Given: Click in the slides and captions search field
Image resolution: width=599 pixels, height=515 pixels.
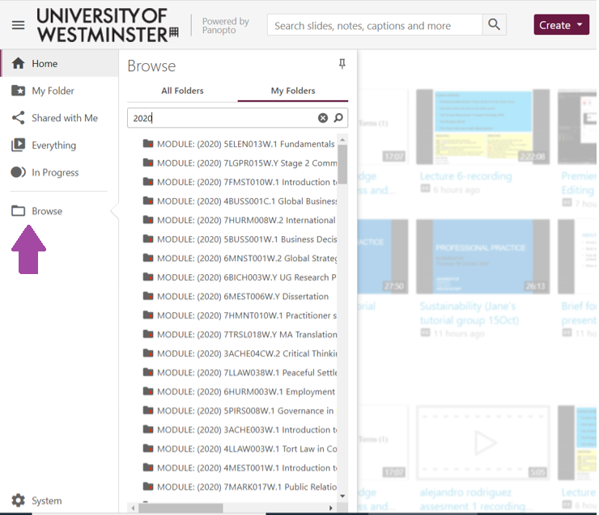Looking at the screenshot, I should tap(374, 25).
